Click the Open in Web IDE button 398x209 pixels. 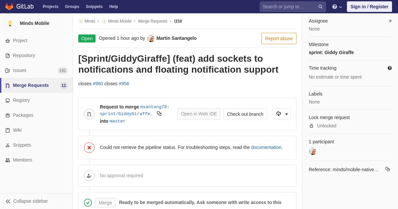click(x=199, y=114)
